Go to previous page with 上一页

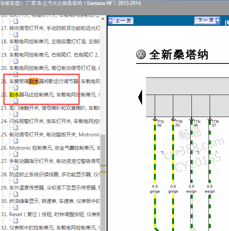121,21
